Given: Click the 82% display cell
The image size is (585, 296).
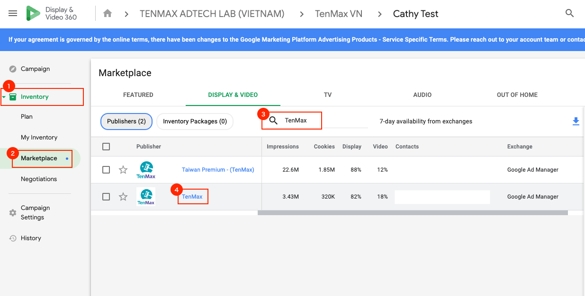Looking at the screenshot, I should pos(356,197).
